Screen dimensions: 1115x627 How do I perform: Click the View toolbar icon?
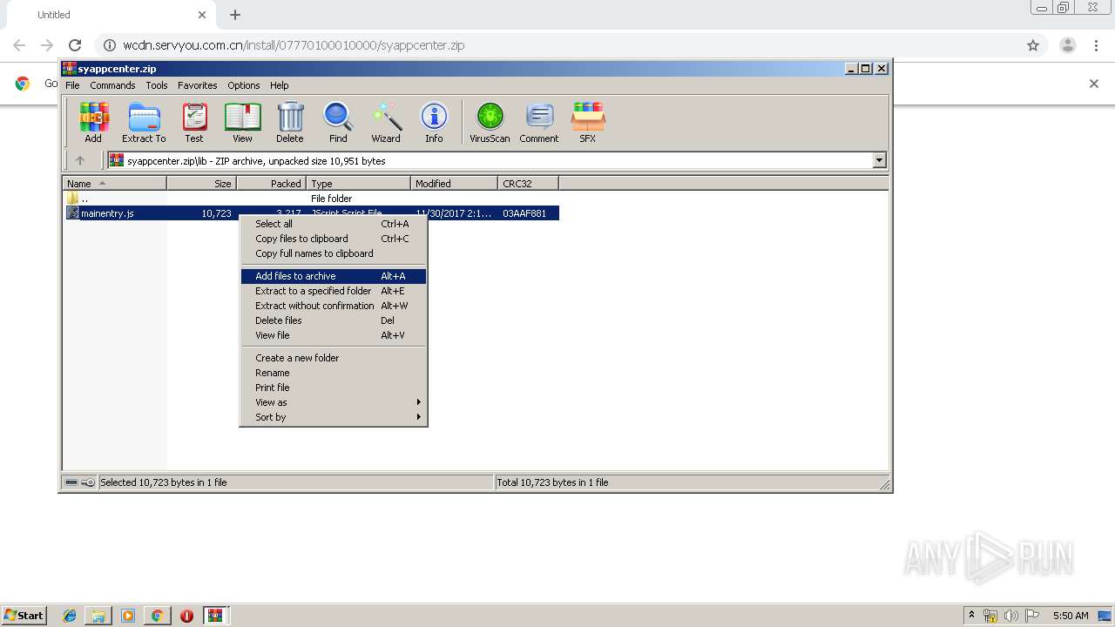point(242,122)
